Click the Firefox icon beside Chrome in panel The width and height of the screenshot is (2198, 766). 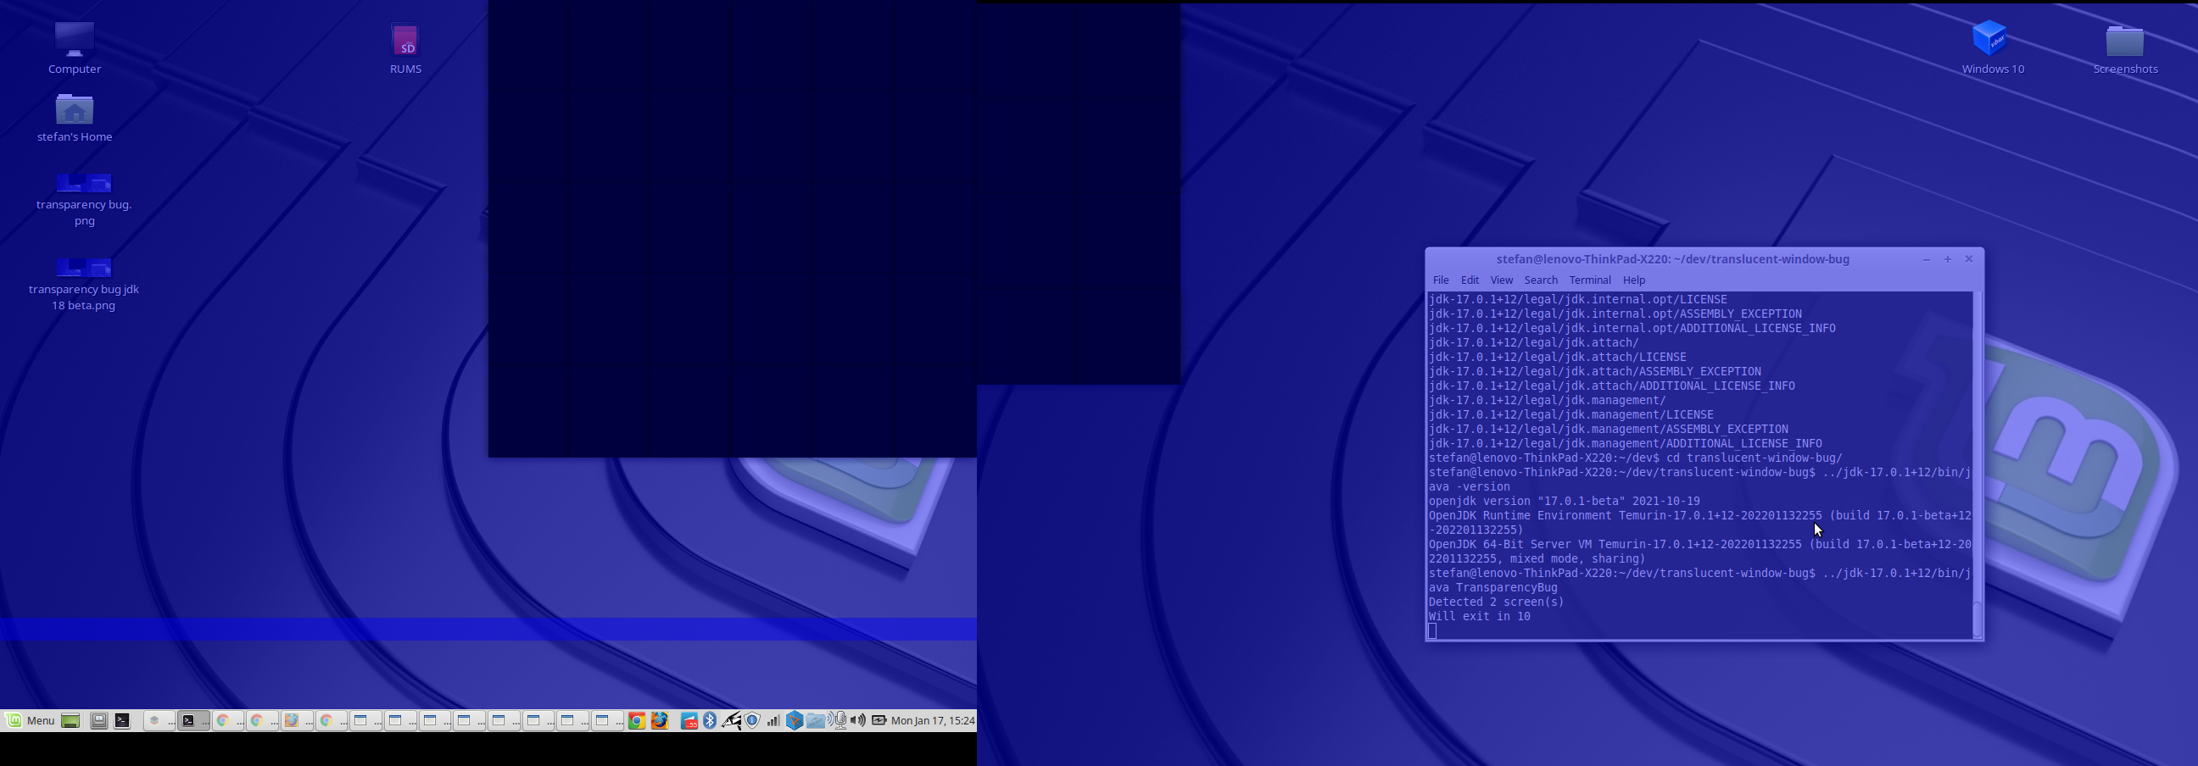click(660, 721)
